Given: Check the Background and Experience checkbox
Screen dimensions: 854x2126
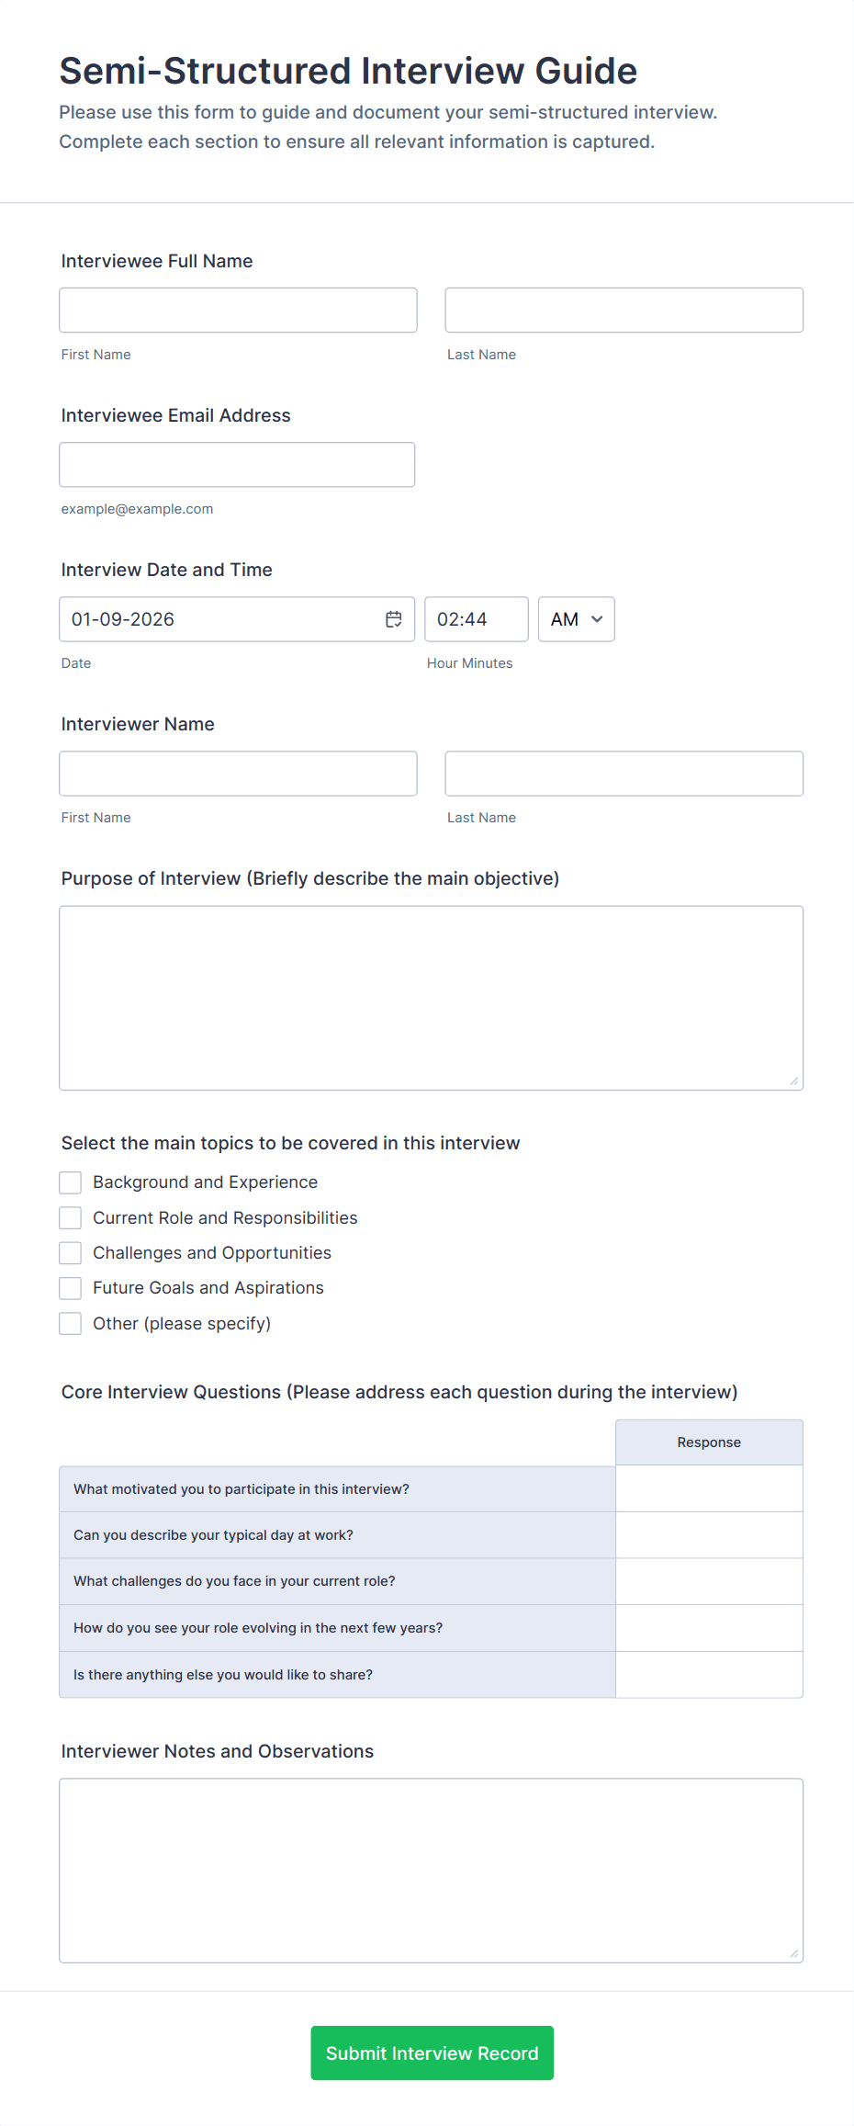Looking at the screenshot, I should 70,1182.
